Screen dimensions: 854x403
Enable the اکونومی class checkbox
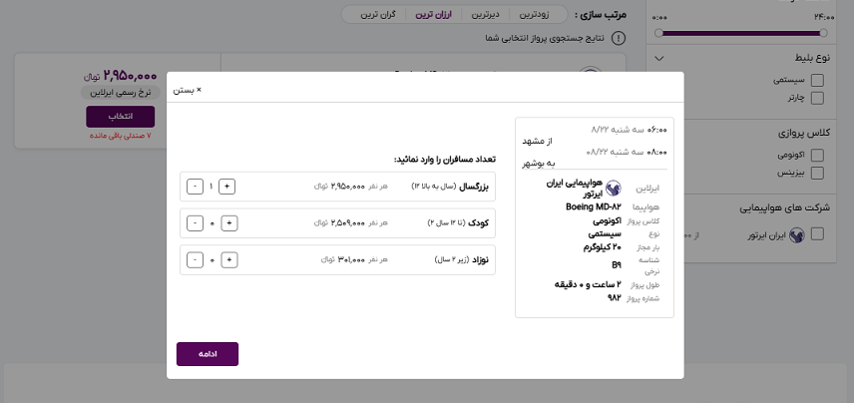817,156
